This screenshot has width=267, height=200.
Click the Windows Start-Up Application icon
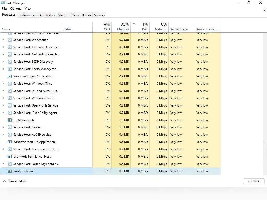(10, 142)
